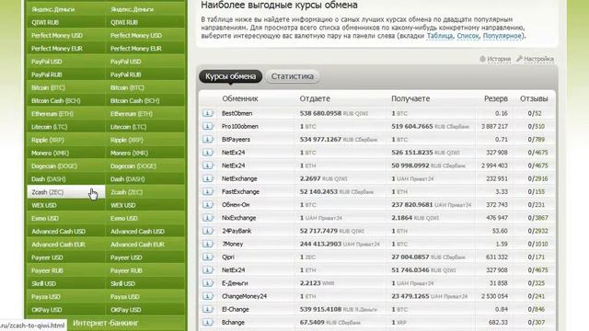Click info icon for BestObmen row
Screen dimensions: 589x331
tap(208, 113)
